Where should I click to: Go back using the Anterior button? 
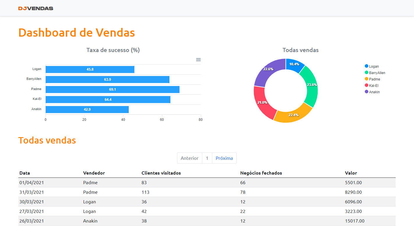coord(190,158)
